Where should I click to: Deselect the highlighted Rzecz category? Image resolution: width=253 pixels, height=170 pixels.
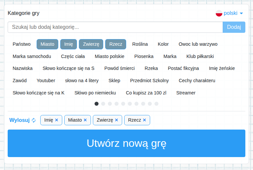click(116, 44)
